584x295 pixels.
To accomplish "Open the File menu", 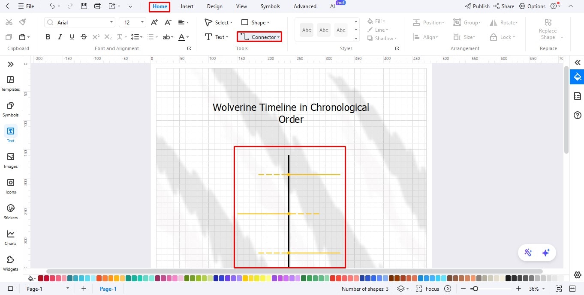I will coord(26,6).
